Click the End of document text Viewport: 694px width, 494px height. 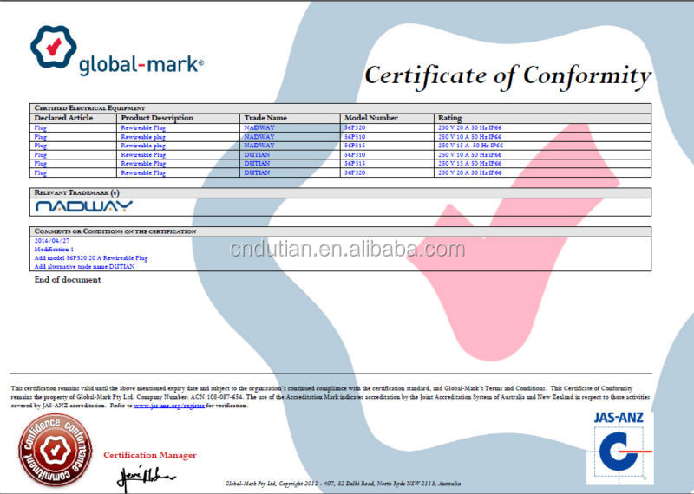pos(68,280)
